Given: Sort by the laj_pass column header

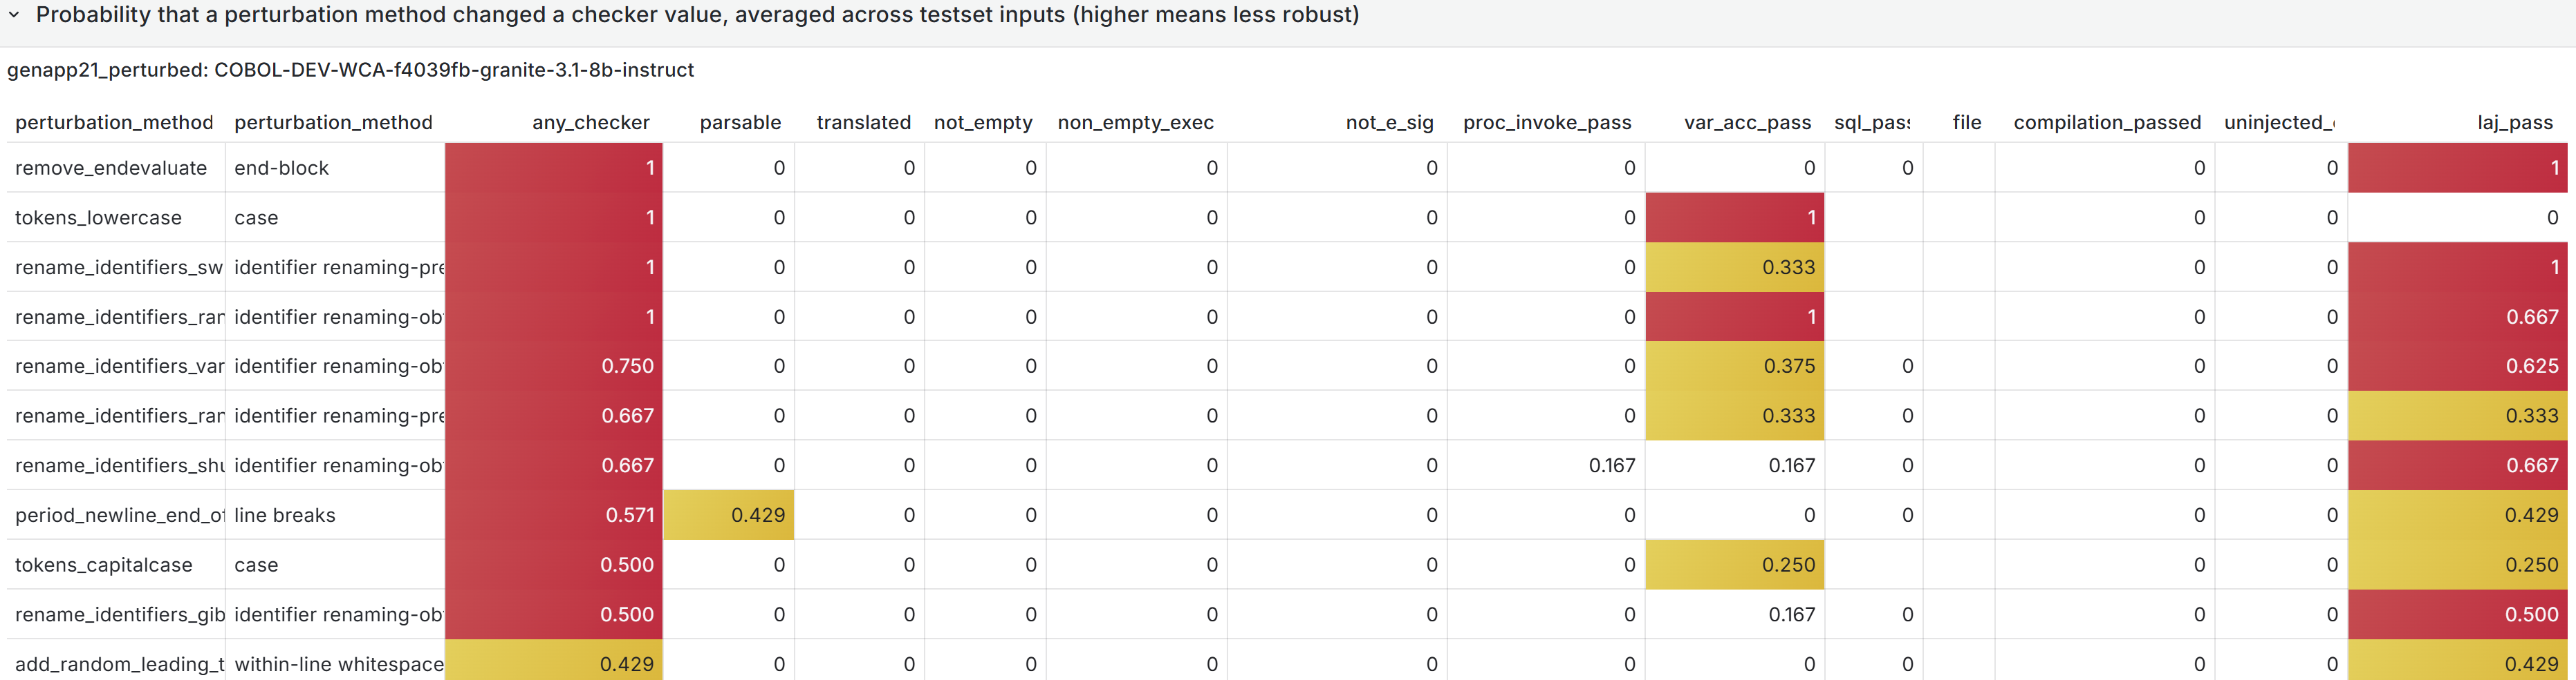Looking at the screenshot, I should click(x=2513, y=122).
